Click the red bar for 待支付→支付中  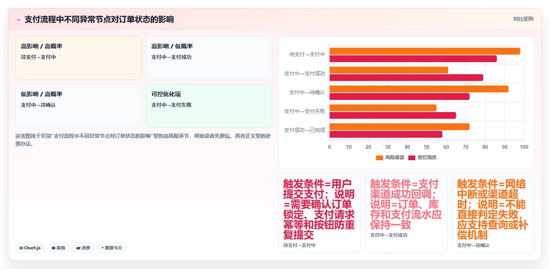[413, 59]
